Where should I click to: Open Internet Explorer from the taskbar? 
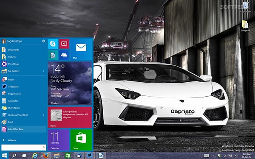pyautogui.click(x=35, y=156)
